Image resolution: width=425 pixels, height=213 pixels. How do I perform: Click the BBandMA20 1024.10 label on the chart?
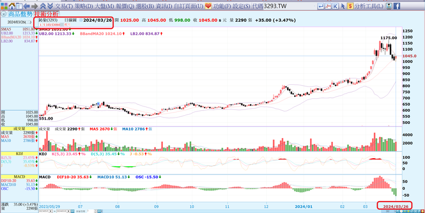click(x=102, y=34)
